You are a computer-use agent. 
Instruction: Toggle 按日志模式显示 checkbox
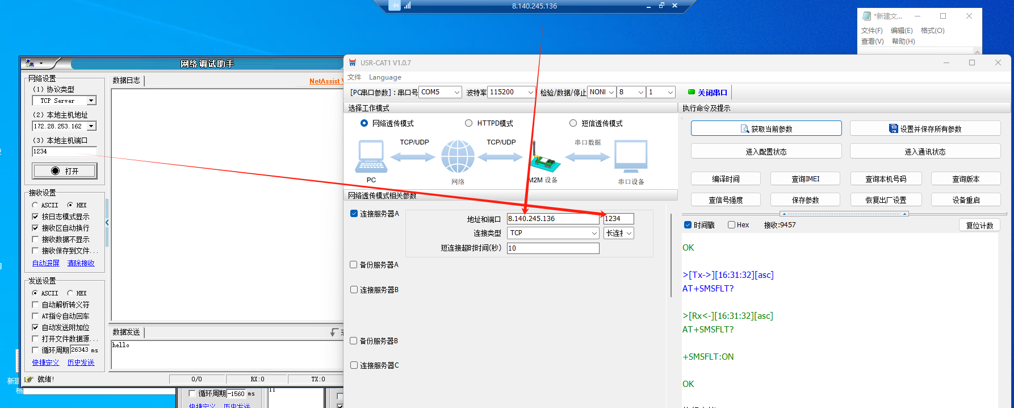tap(35, 217)
